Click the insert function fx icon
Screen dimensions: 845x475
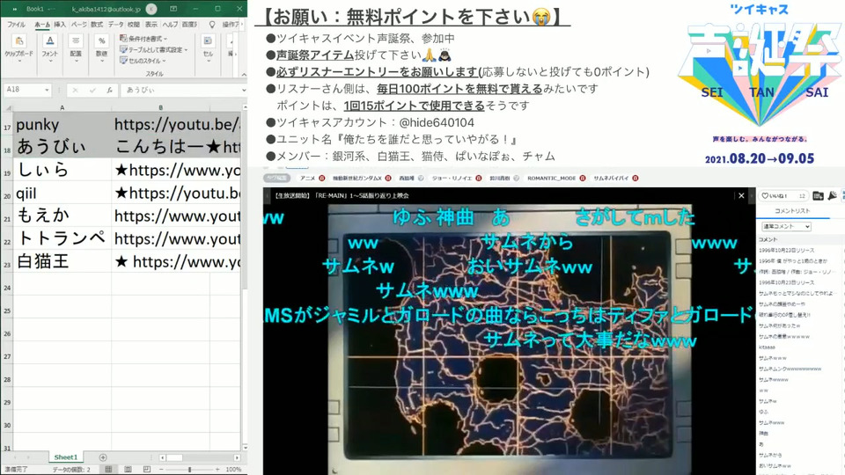(x=109, y=90)
